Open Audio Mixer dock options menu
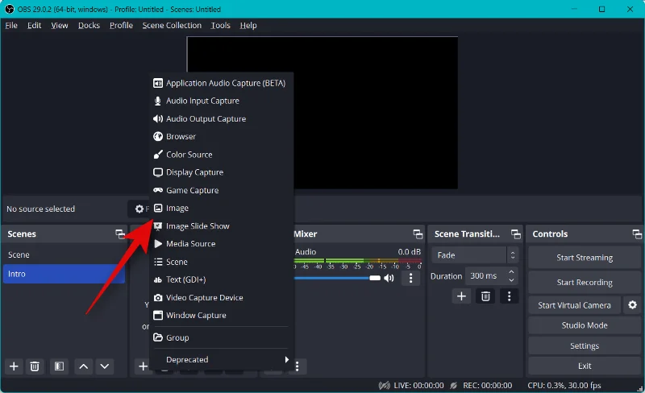The width and height of the screenshot is (645, 393). [297, 366]
